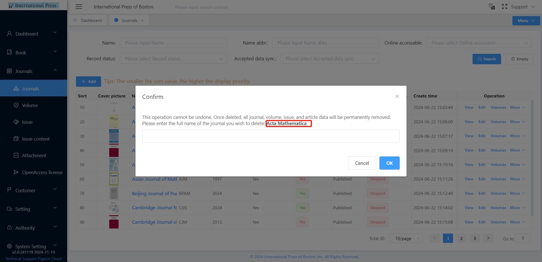Click the OpenAccess license arrow icon
The image size is (542, 262).
click(x=16, y=172)
